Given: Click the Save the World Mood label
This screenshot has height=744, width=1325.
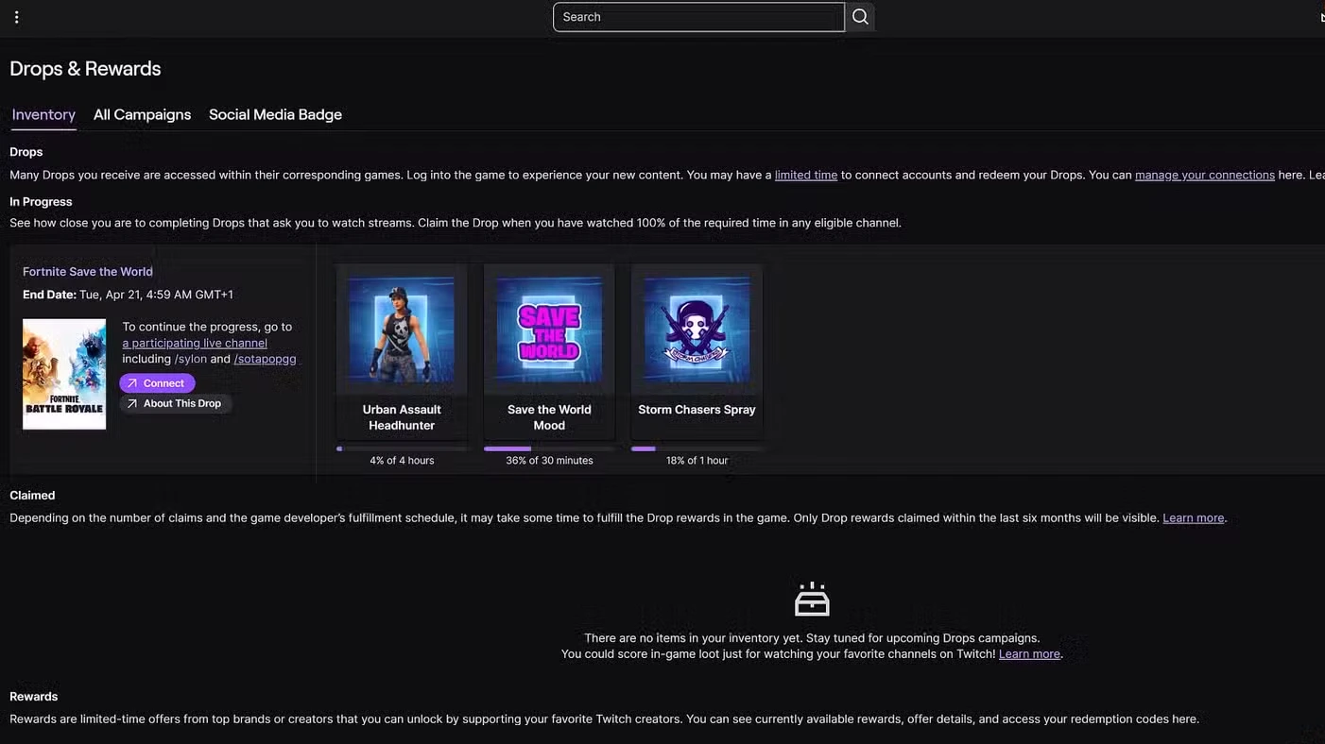Looking at the screenshot, I should (x=549, y=417).
